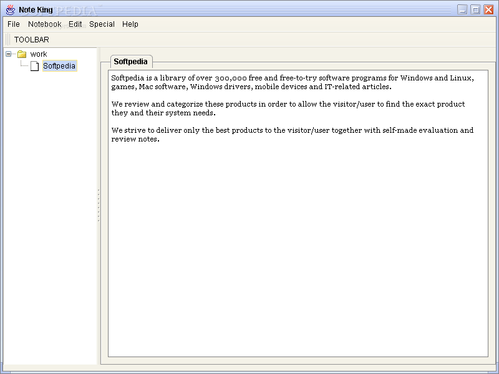The height and width of the screenshot is (374, 499).
Task: Select the work folder label
Action: [x=39, y=54]
